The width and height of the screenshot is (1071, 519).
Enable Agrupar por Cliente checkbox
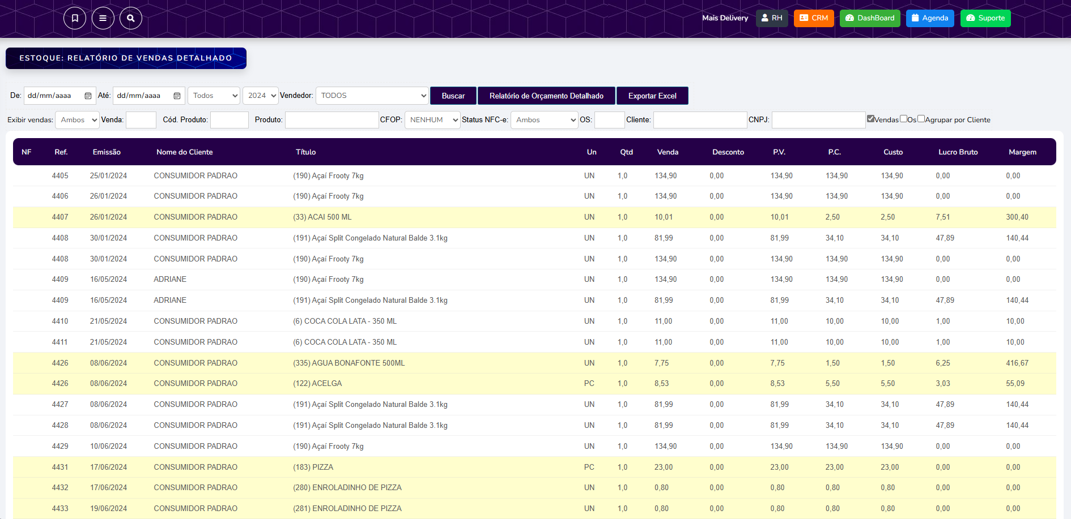[921, 118]
